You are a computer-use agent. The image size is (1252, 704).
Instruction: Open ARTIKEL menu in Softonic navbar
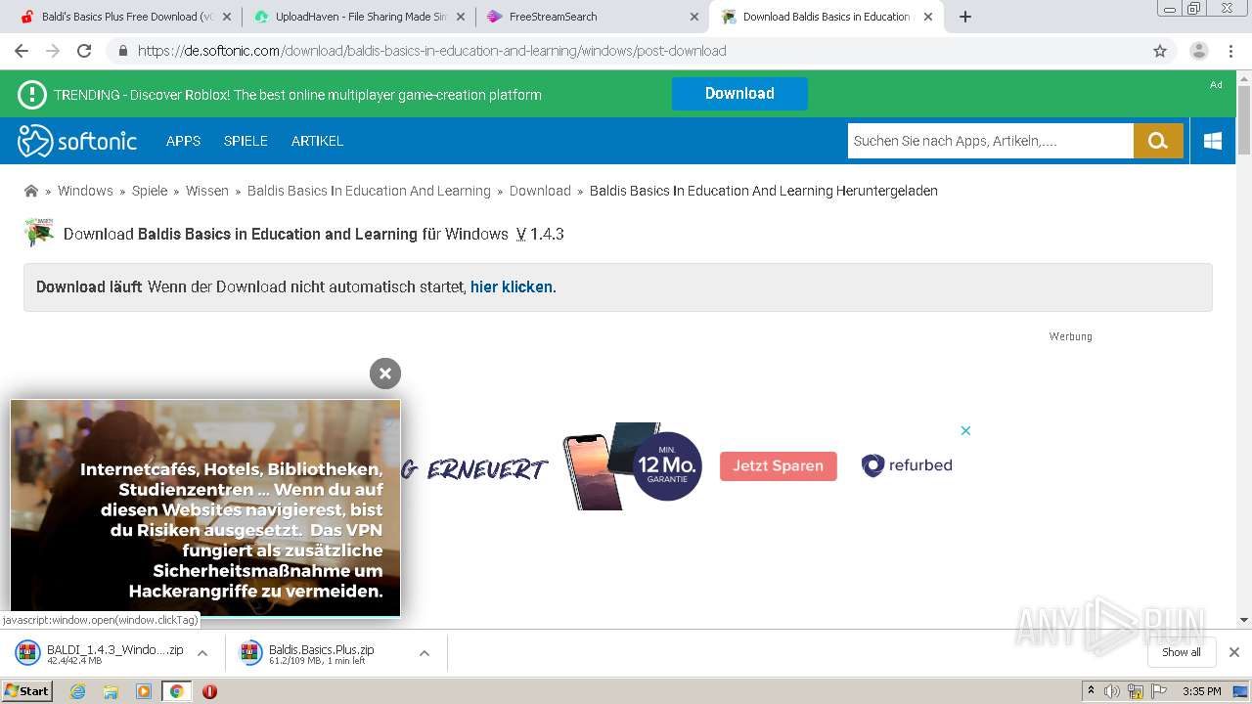tap(317, 141)
